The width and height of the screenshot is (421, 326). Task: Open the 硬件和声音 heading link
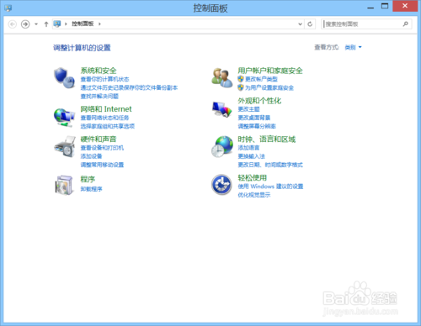(99, 139)
